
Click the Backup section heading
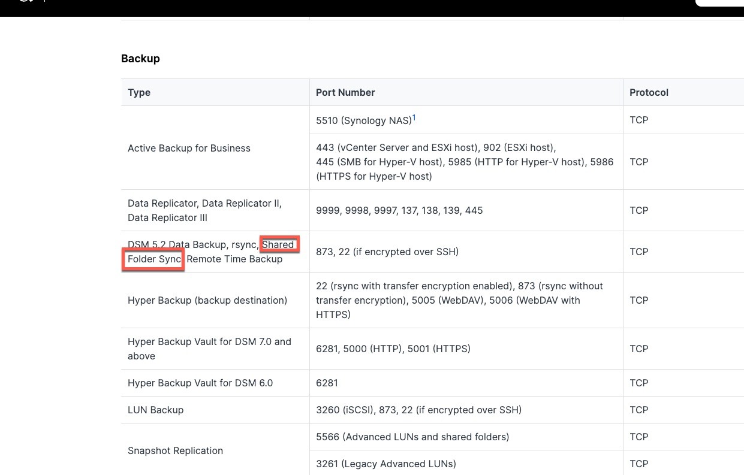click(x=140, y=59)
